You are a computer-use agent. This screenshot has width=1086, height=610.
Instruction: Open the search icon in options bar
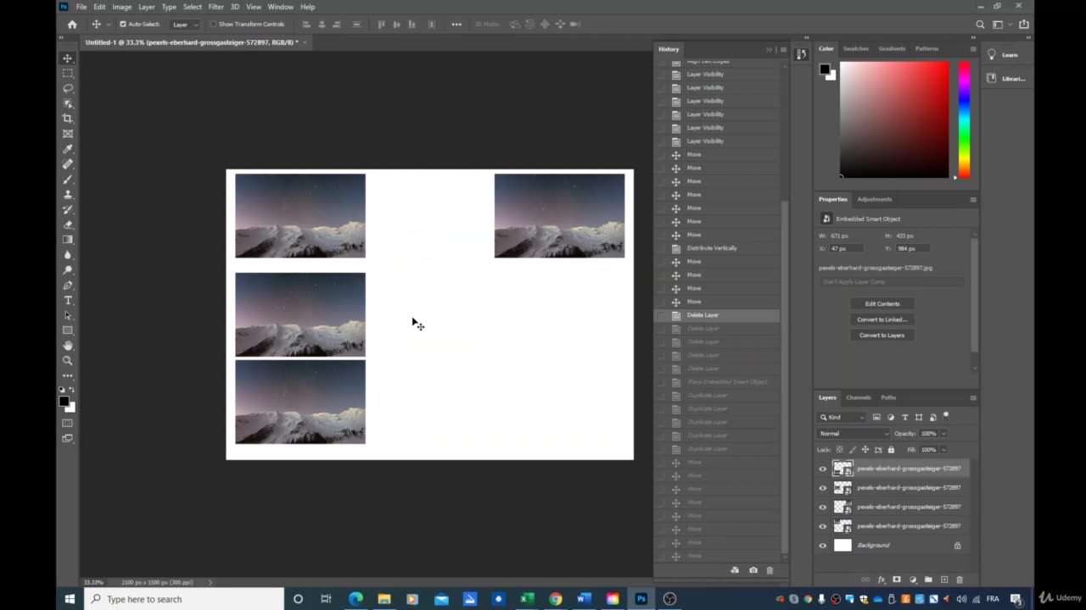pos(981,25)
